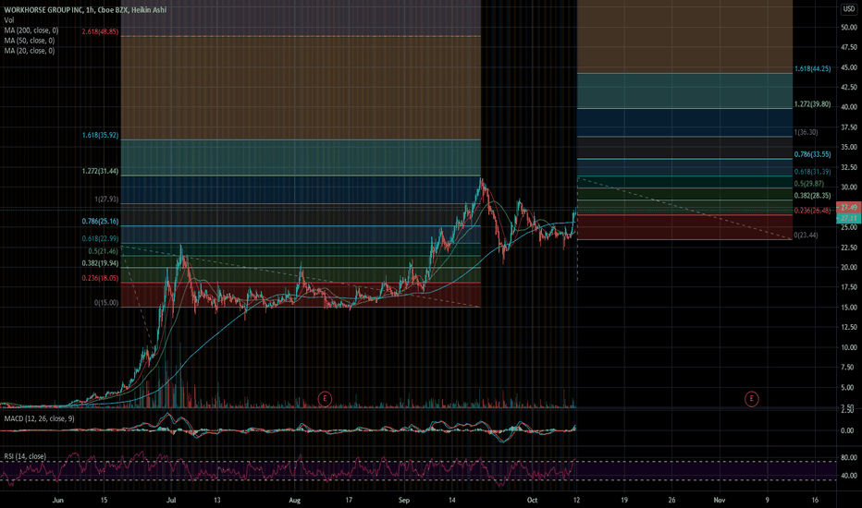
Task: Click the future earnings 'E' marker near November
Action: [752, 399]
